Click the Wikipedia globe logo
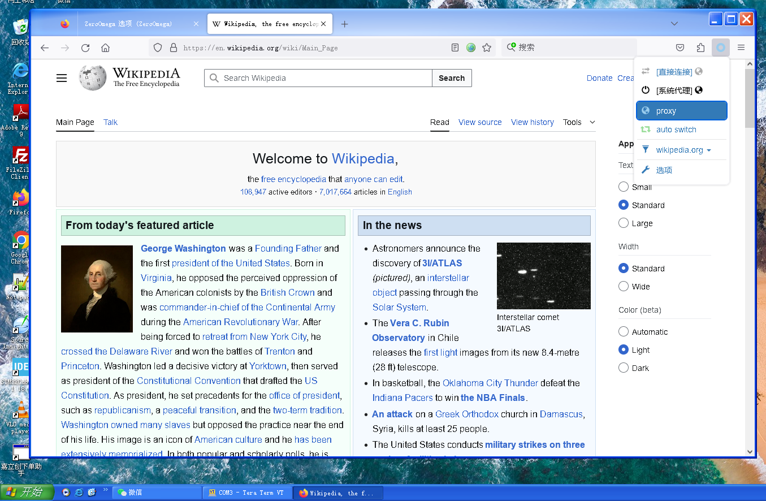This screenshot has height=501, width=766. (93, 78)
